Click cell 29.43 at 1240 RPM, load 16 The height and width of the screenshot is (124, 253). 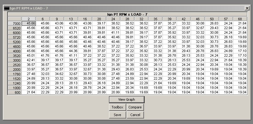pos(85,83)
